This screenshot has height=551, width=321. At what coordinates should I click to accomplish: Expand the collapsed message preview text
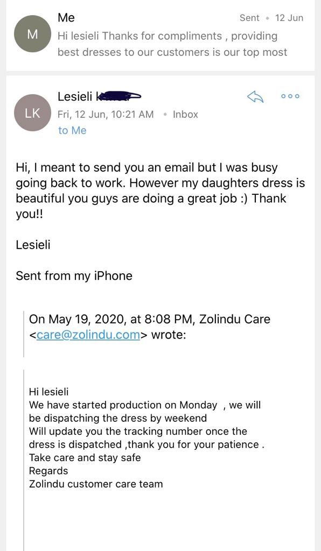coord(172,44)
